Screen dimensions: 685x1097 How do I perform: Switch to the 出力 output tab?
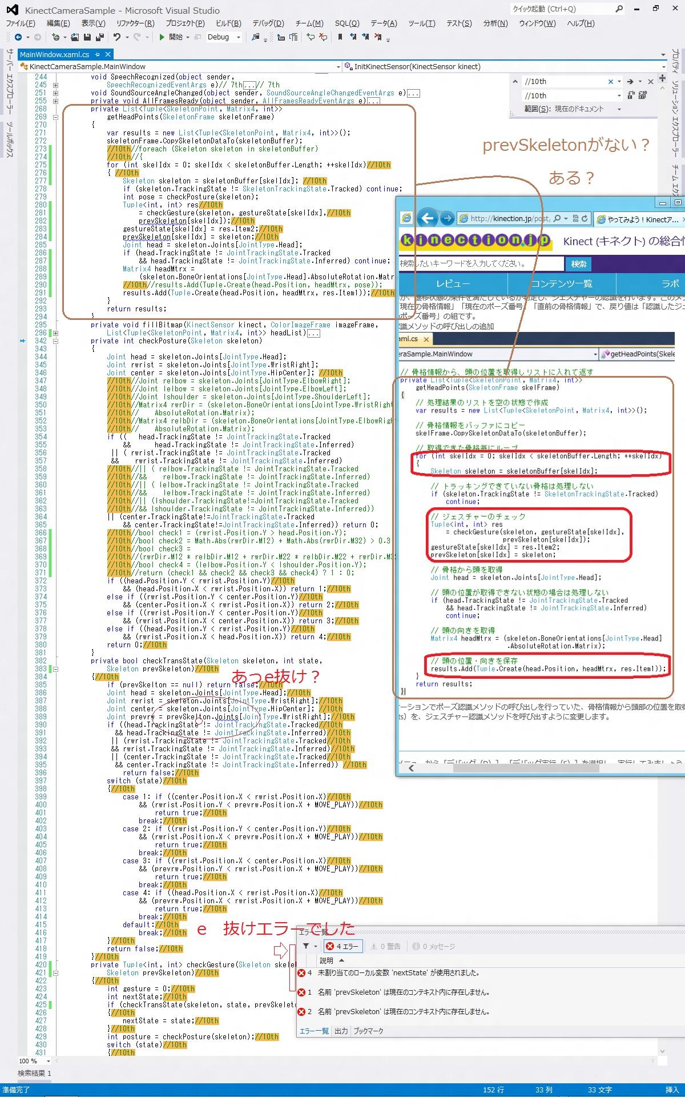click(x=341, y=1031)
